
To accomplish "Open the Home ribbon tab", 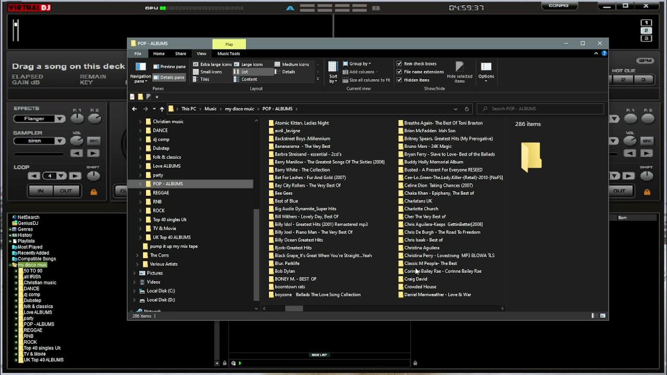I will pyautogui.click(x=159, y=54).
